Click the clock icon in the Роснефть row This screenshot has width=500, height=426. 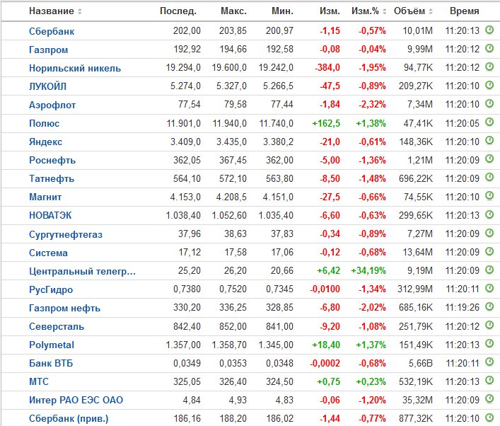coord(489,159)
